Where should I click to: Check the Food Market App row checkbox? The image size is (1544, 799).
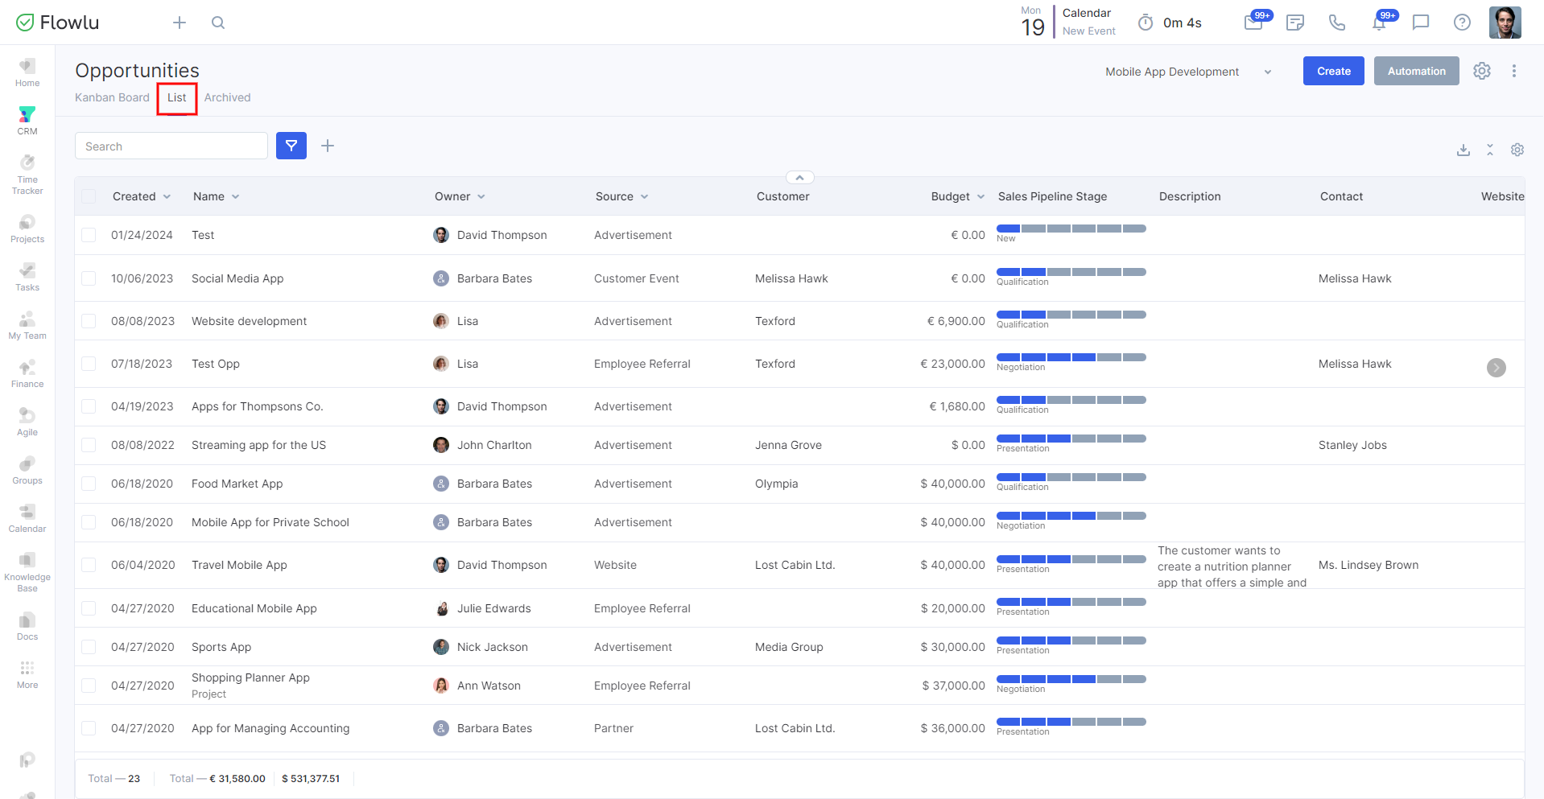pyautogui.click(x=89, y=484)
